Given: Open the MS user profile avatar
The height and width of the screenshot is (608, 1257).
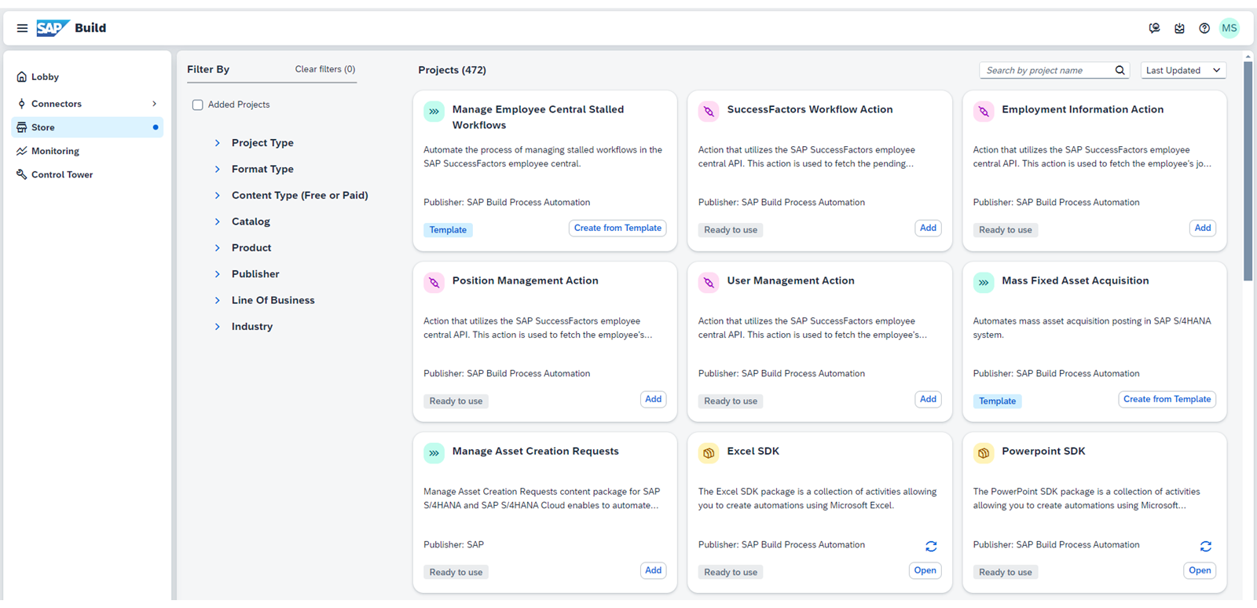Looking at the screenshot, I should click(x=1230, y=28).
